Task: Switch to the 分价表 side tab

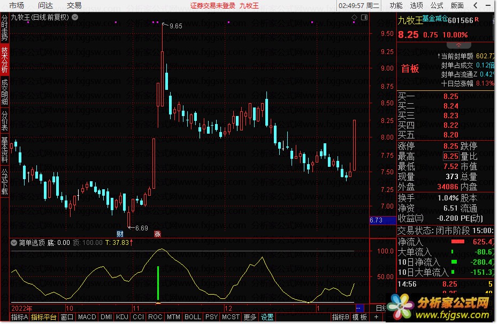Action: (4, 121)
